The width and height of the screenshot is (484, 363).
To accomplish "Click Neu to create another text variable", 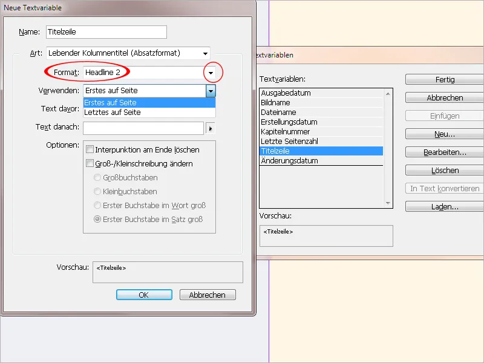I will coord(443,134).
